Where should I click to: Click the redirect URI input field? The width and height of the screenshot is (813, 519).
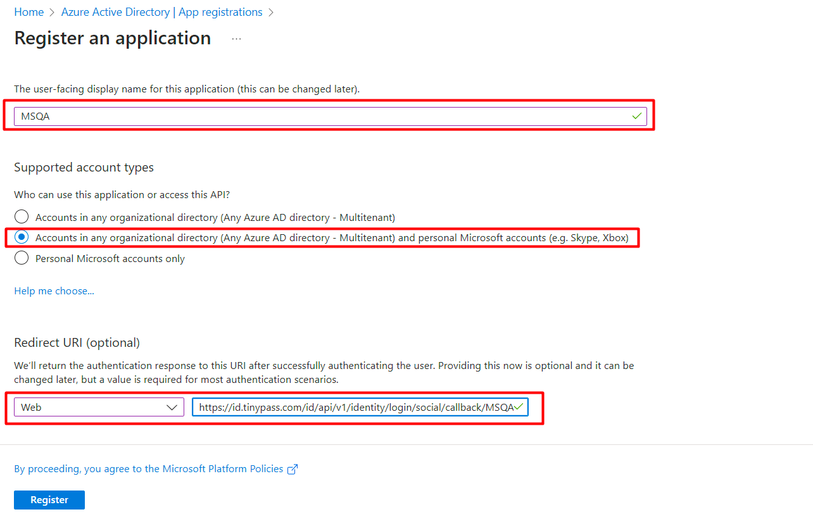(360, 407)
